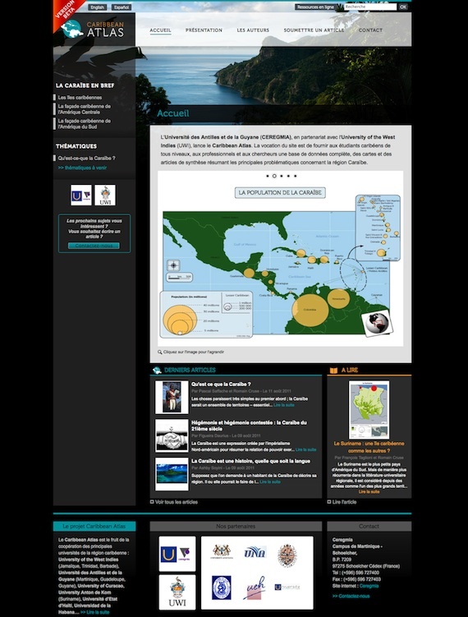The width and height of the screenshot is (468, 617).
Task: Select the first slideshow dot
Action: [268, 176]
